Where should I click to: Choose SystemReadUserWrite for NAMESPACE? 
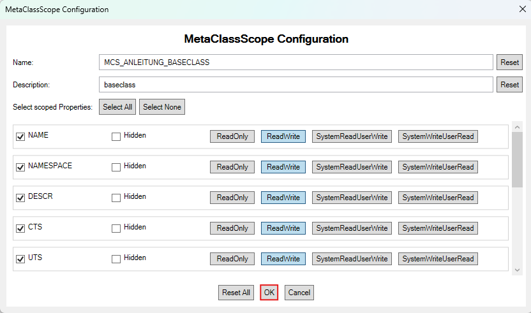pos(352,167)
